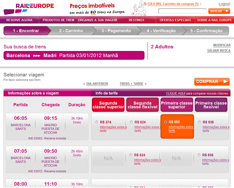Image resolution: width=234 pixels, height=188 pixels.
Task: Select R$ 624 fare for 06:05 train
Action: (131, 122)
